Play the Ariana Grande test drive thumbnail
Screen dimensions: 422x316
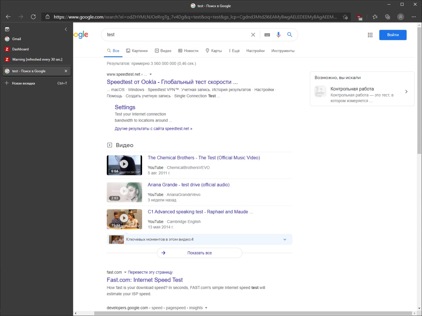[124, 192]
